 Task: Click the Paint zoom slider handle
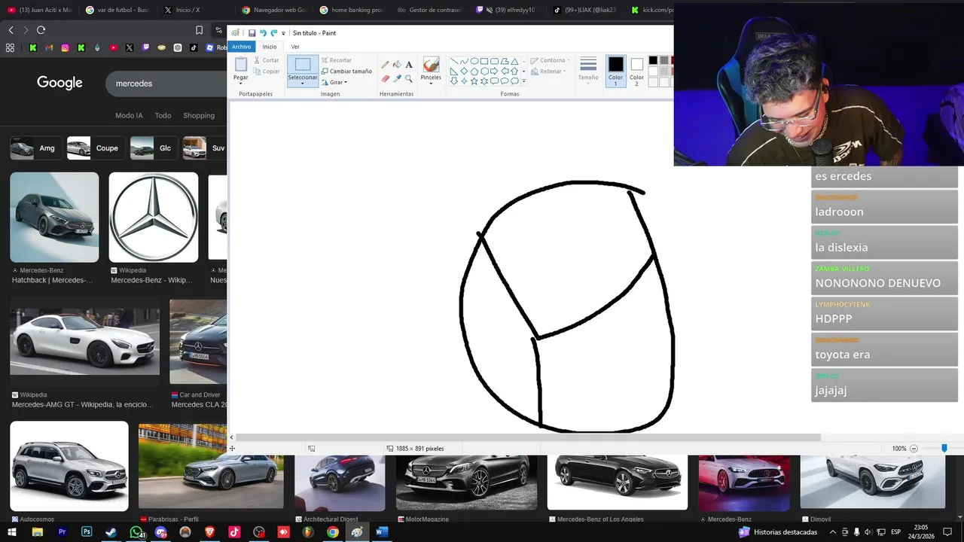coord(944,448)
